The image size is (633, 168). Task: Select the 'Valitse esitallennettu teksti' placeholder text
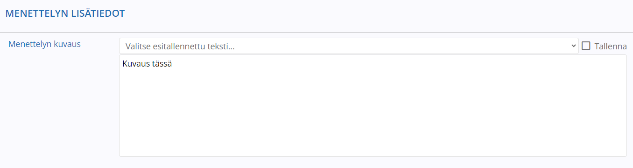(x=180, y=46)
